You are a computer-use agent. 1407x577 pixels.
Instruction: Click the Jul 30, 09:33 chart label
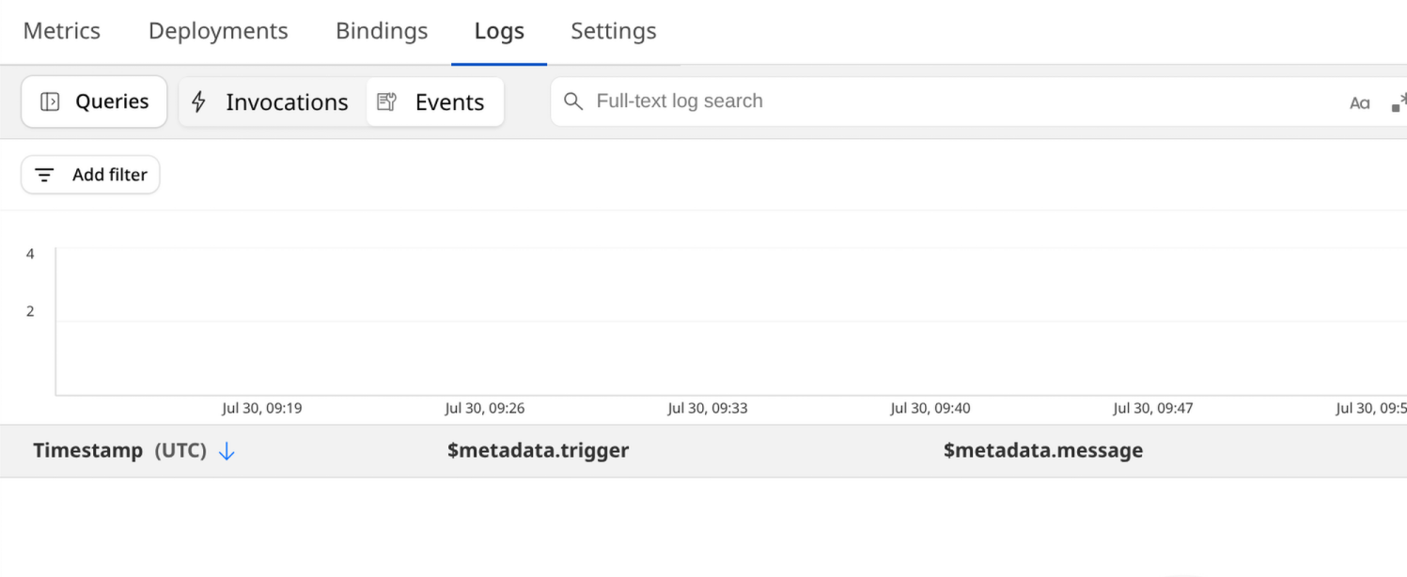click(707, 409)
